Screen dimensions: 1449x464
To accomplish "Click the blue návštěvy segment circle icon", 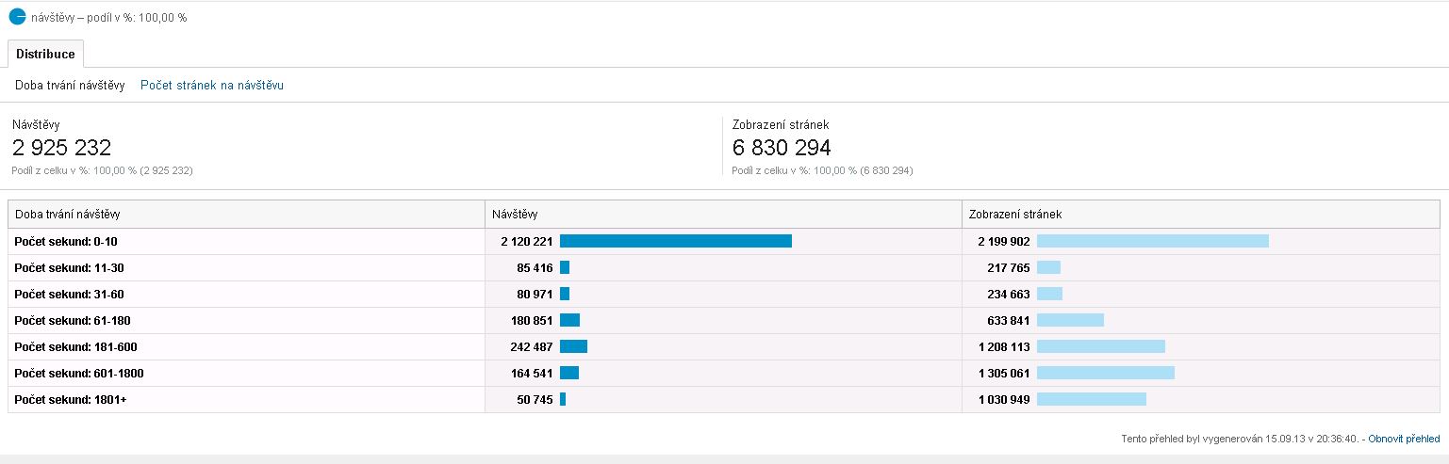I will (x=17, y=16).
